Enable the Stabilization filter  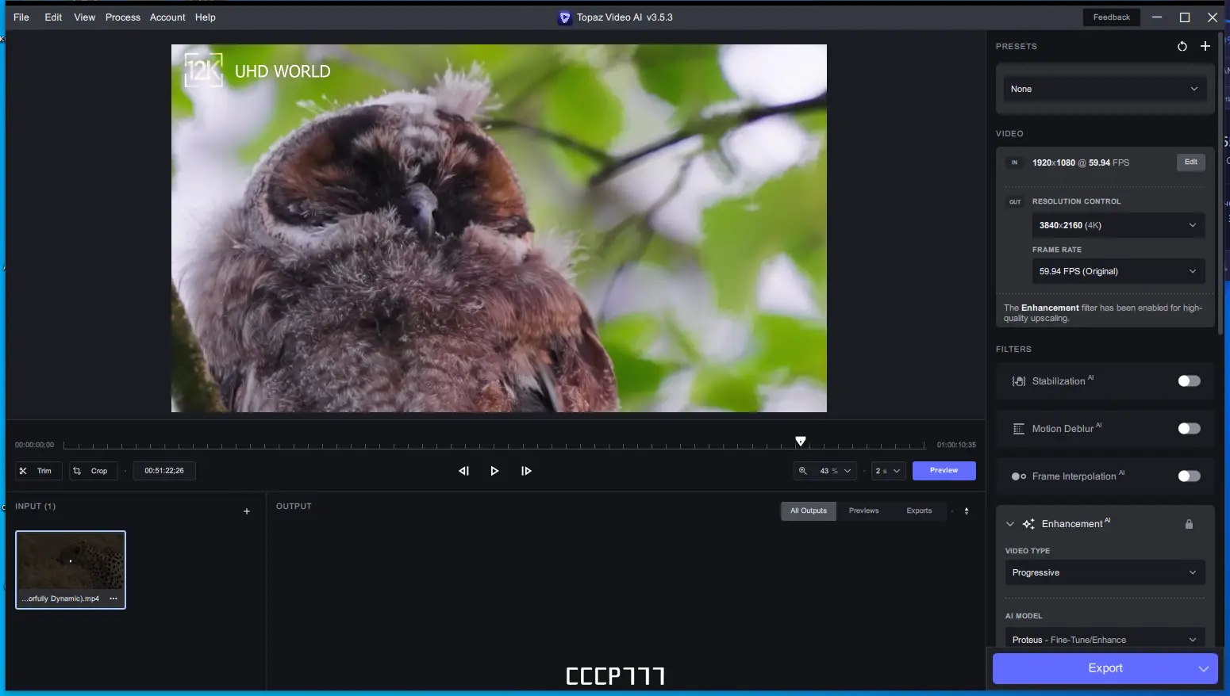[1189, 381]
